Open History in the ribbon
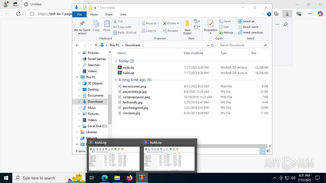This screenshot has width=326, height=183. (x=226, y=33)
